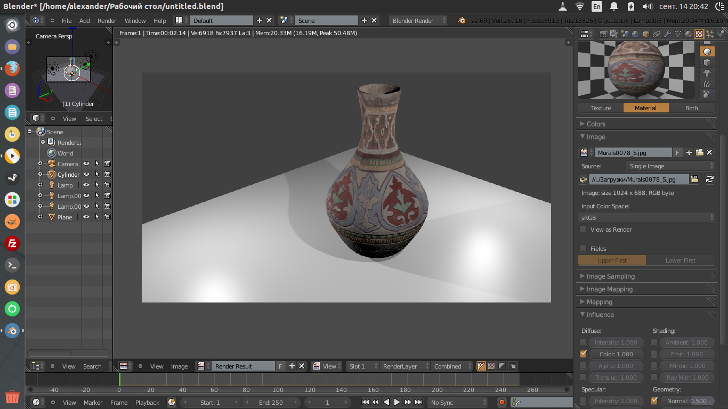The height and width of the screenshot is (409, 728).
Task: Hide Plane with its eye icon
Action: [86, 217]
